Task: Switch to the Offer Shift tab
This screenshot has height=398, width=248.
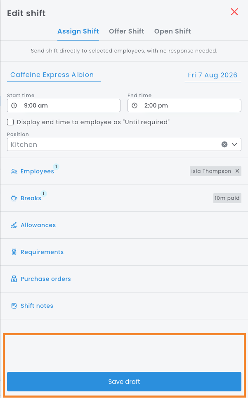Action: (127, 31)
